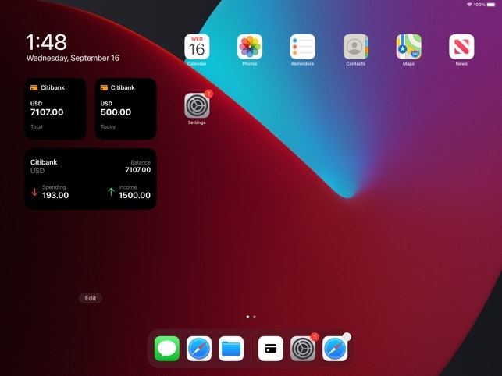Tap the Wednesday, September 16 date
Screen dimensions: 502x376
pos(73,58)
